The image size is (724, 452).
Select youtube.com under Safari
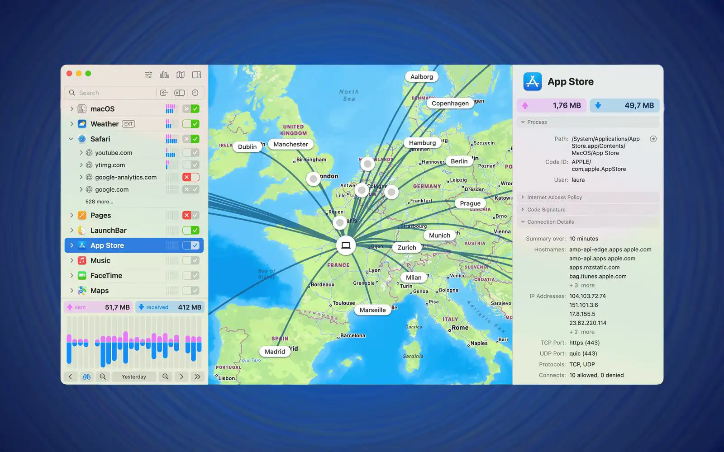(114, 153)
